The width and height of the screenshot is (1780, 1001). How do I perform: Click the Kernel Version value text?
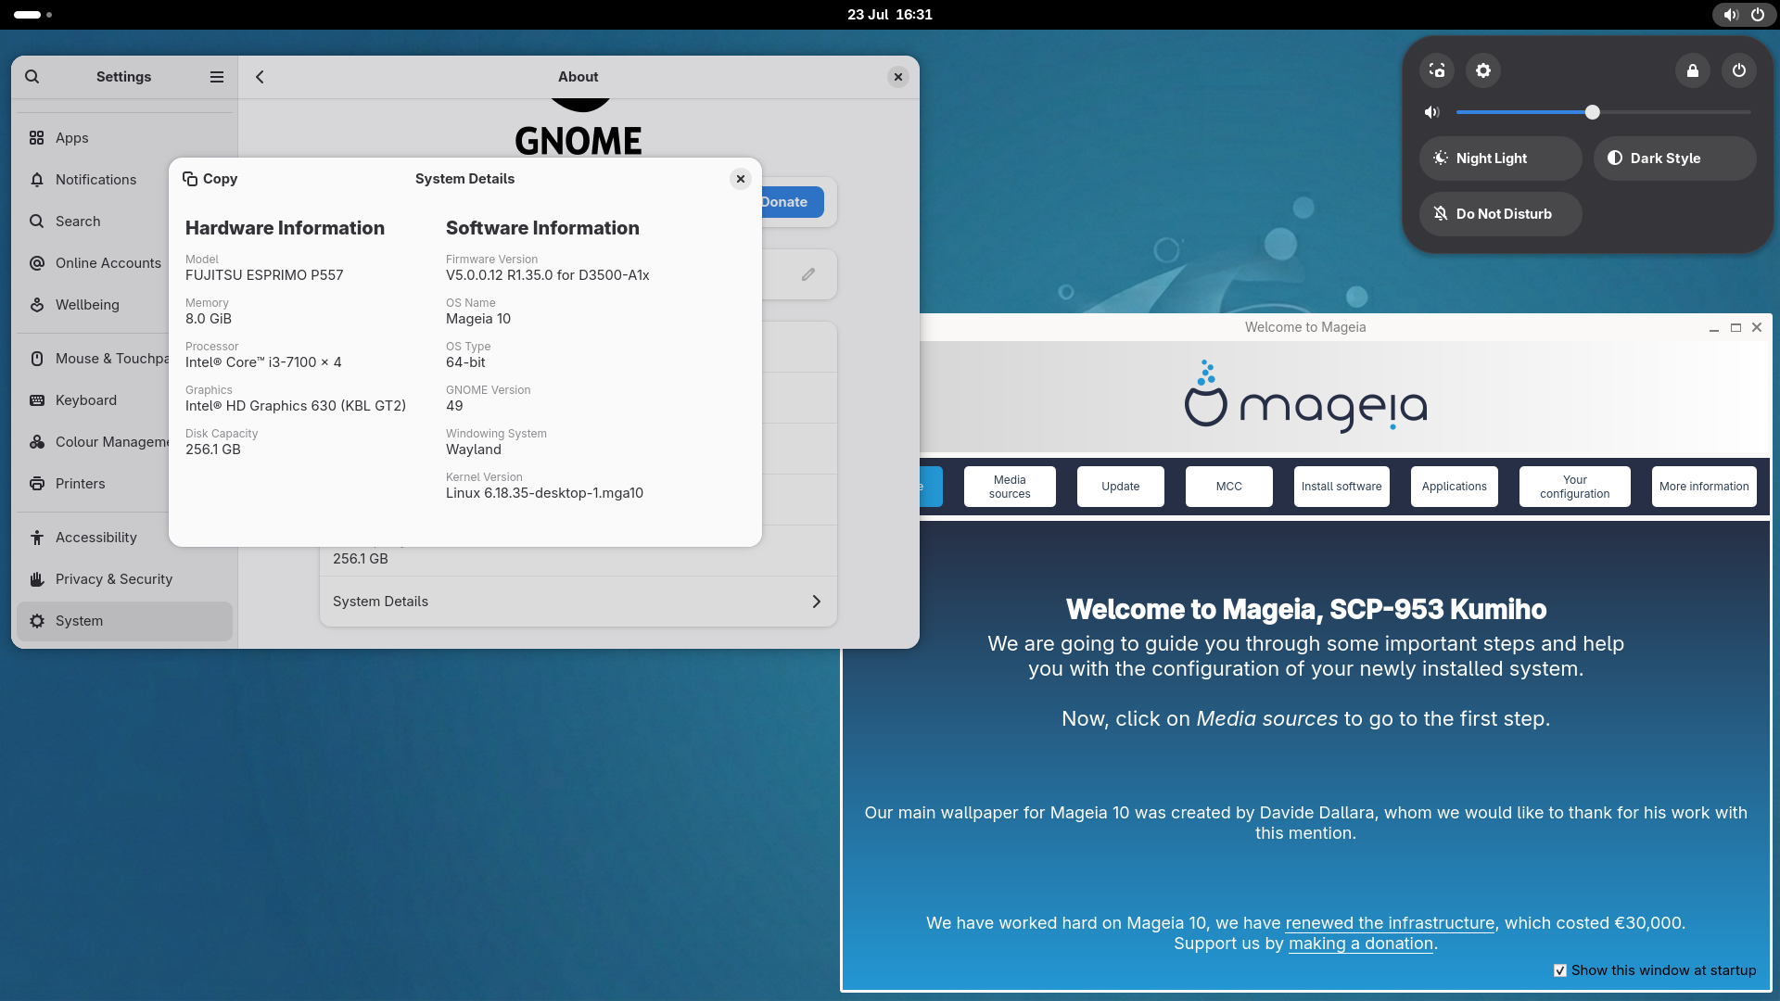(544, 493)
